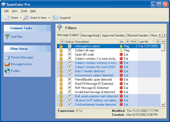Switch to the Approved Senders tab
170x122 pixels.
(113, 35)
